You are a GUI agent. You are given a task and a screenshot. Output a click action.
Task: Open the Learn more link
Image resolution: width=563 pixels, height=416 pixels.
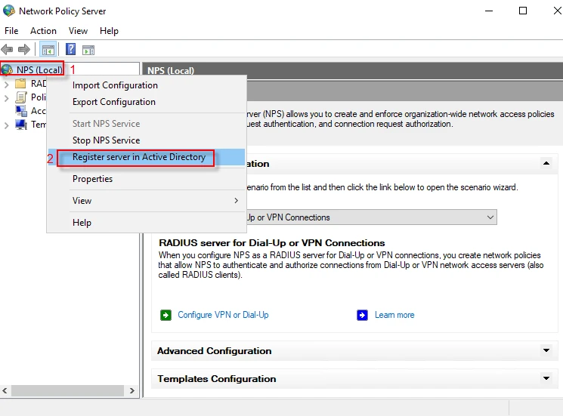click(394, 315)
